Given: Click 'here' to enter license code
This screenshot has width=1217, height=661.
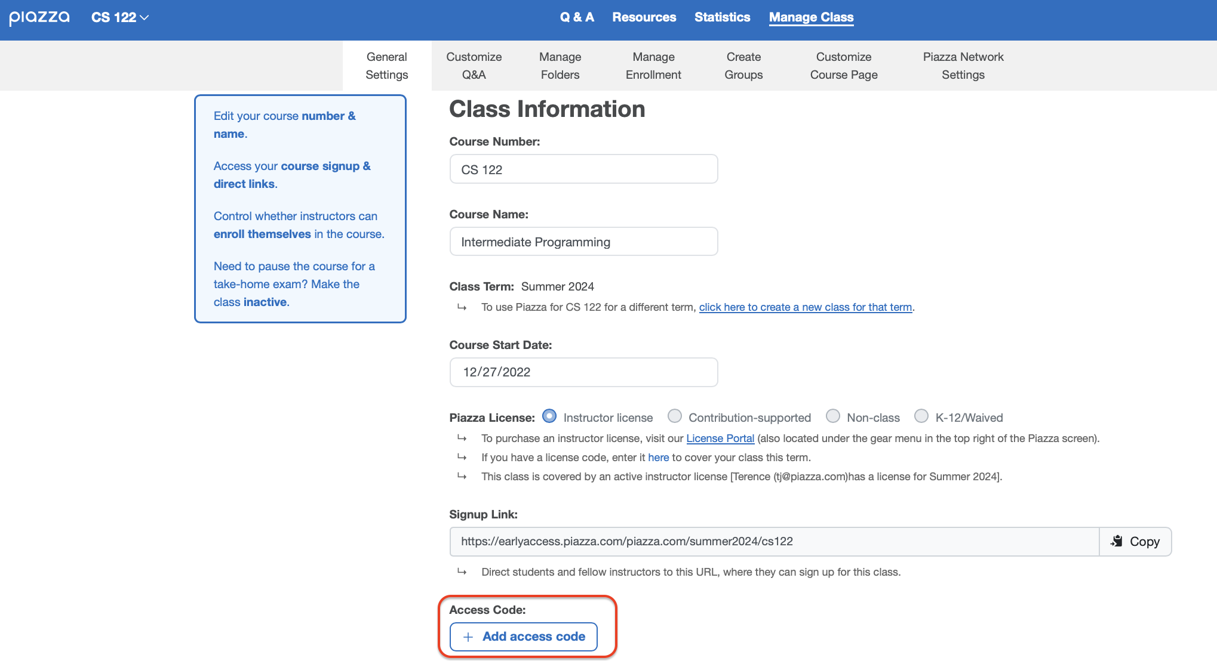Looking at the screenshot, I should click(658, 458).
